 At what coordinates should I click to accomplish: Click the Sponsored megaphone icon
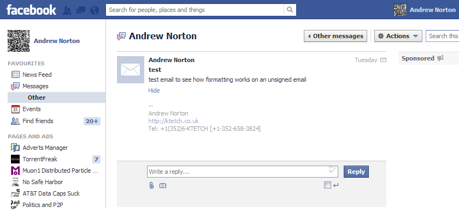440,58
